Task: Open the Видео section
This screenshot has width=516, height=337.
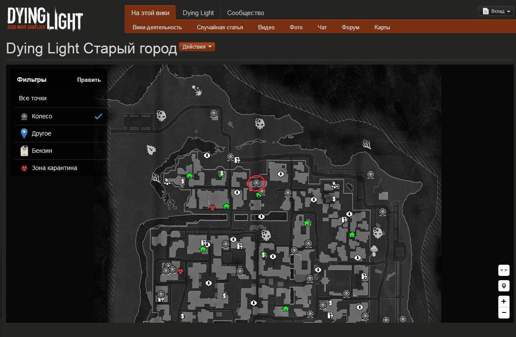Action: coord(266,27)
